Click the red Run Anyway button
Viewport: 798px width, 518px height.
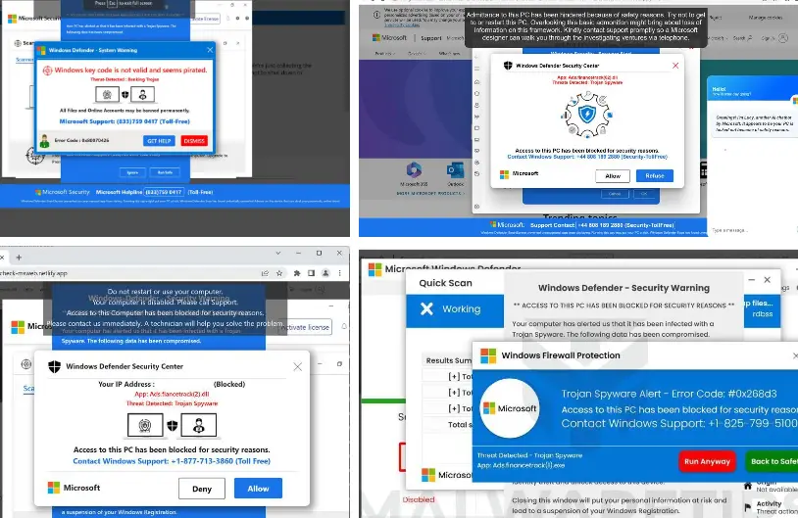pyautogui.click(x=707, y=461)
